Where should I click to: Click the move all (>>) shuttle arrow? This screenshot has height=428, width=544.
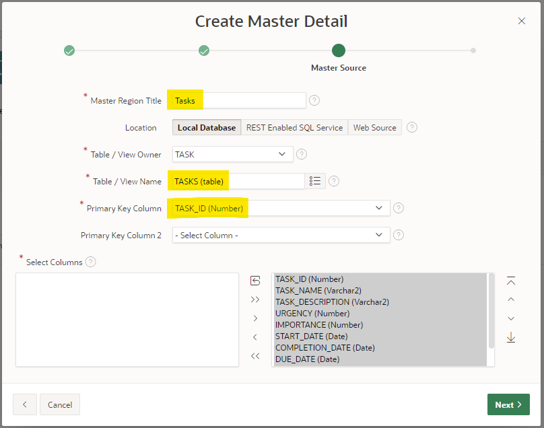pos(255,299)
